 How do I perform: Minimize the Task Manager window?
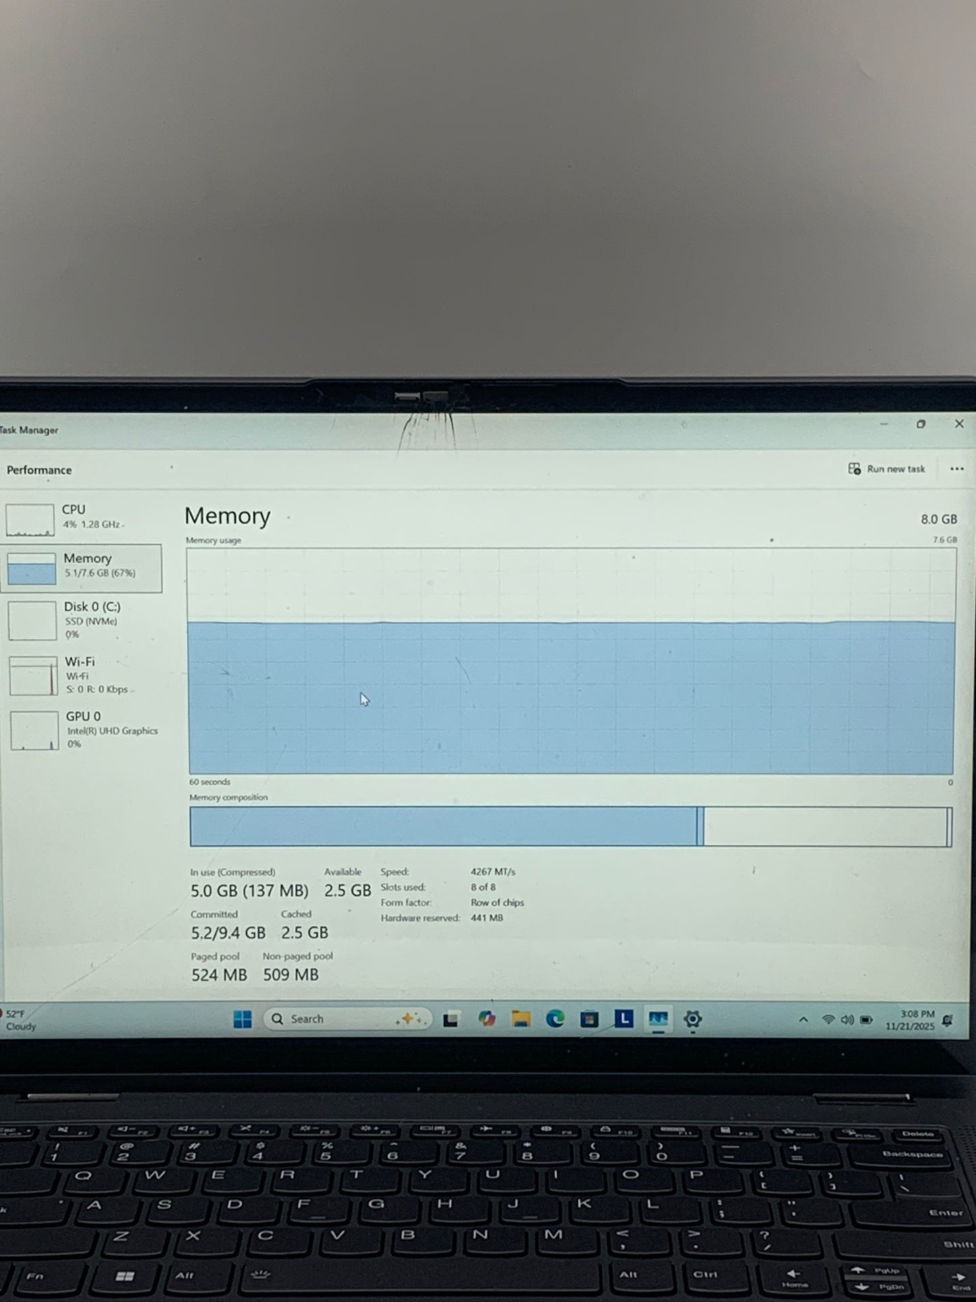point(884,424)
